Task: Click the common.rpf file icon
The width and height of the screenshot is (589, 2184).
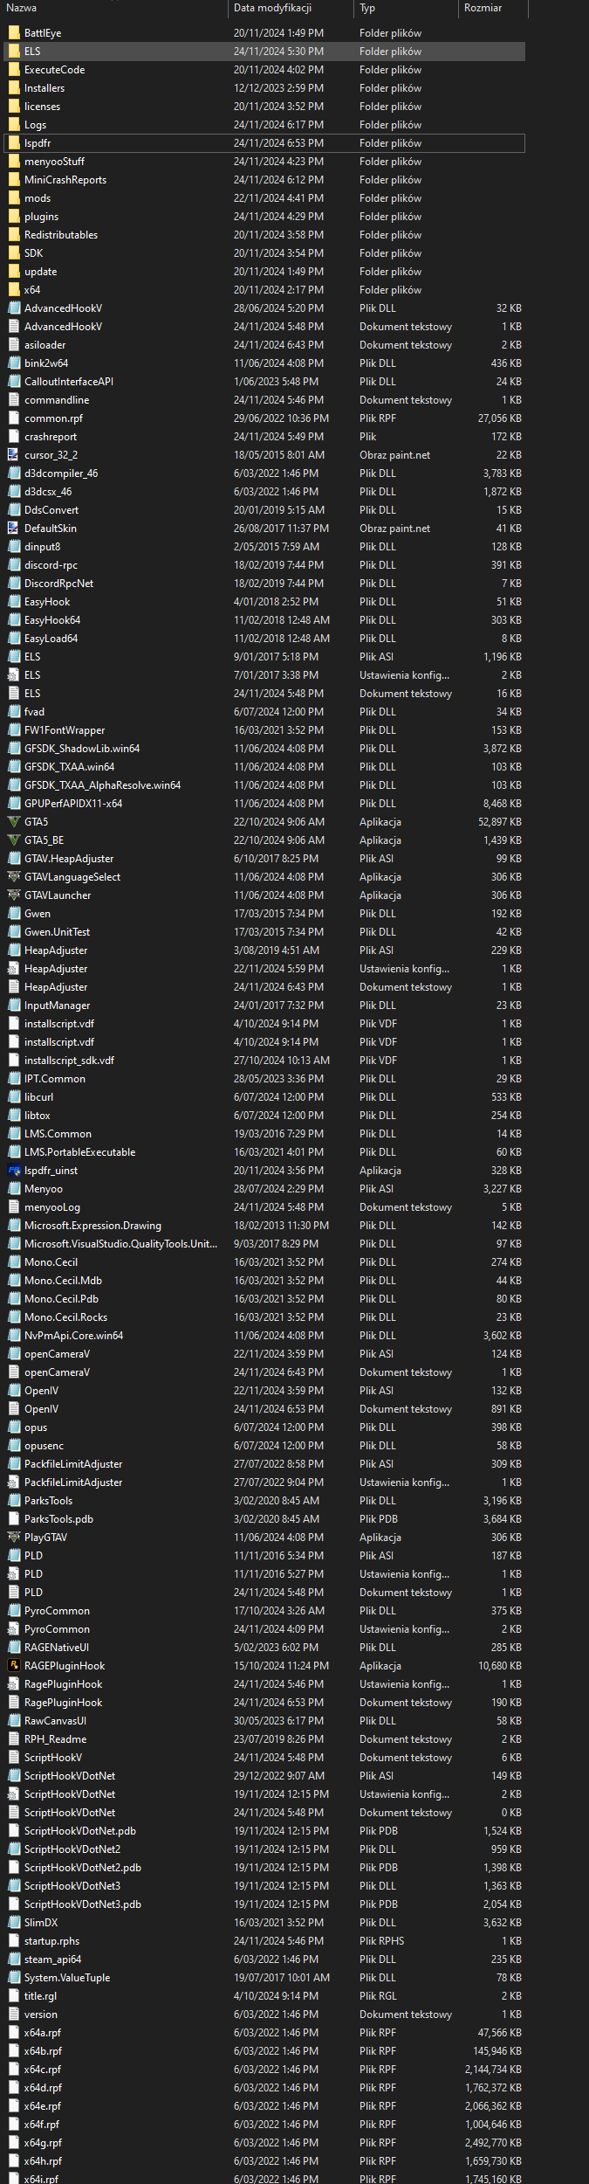Action: [x=13, y=418]
